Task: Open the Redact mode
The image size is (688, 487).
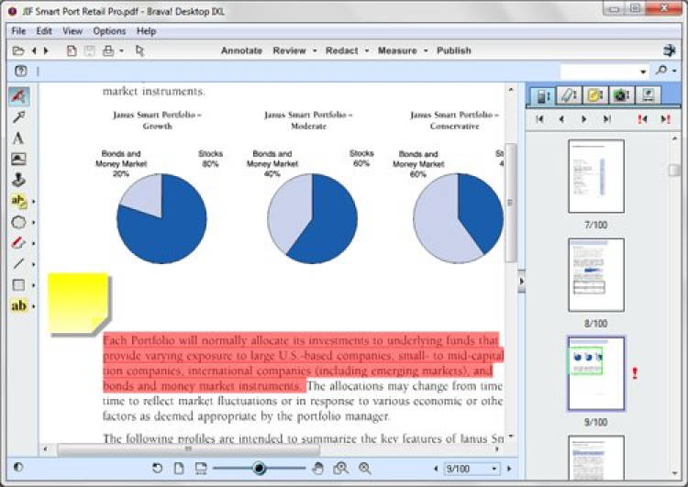Action: point(342,50)
